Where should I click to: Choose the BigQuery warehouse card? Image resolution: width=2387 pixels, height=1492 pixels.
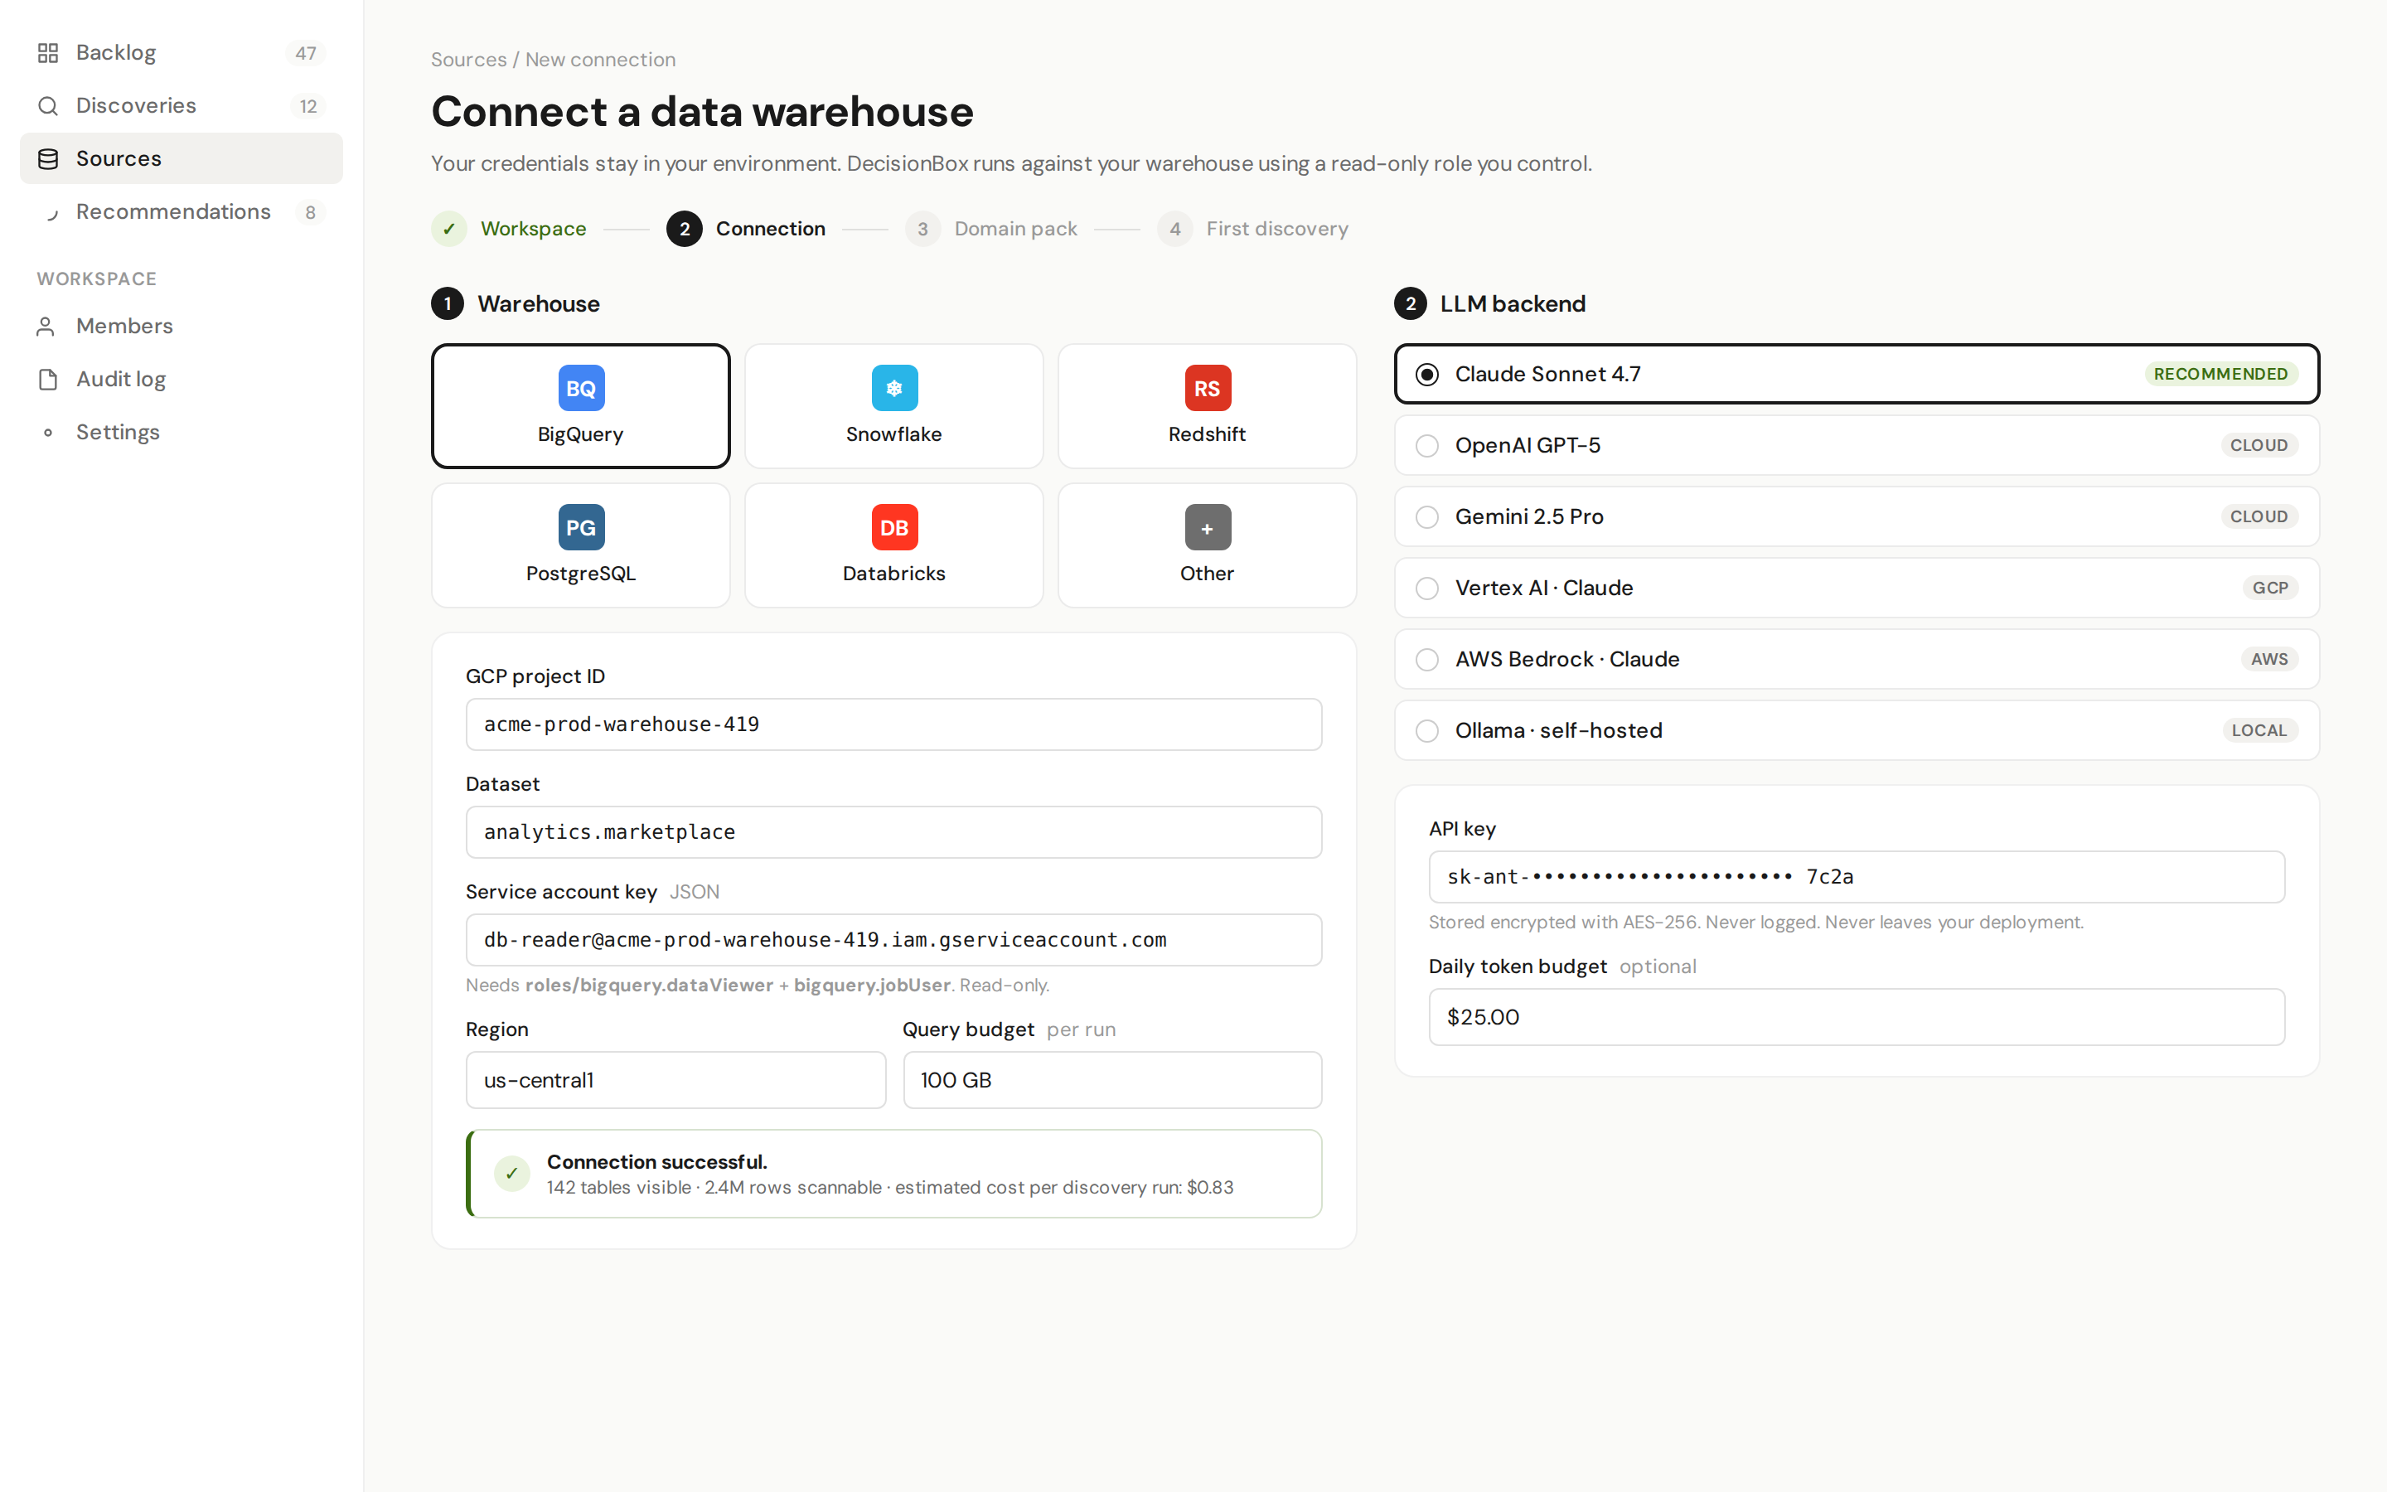[x=581, y=406]
